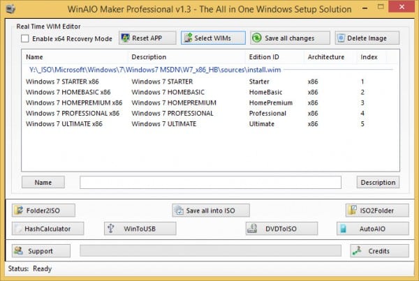Click the green Save all changes icon
Image resolution: width=419 pixels, height=281 pixels.
257,38
